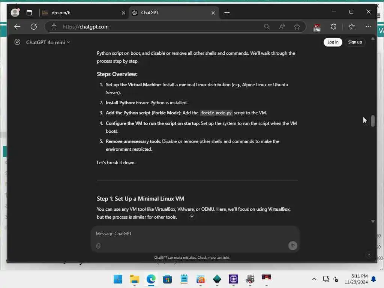The width and height of the screenshot is (384, 288).
Task: Reload the page with the refresh icon
Action: point(34,27)
